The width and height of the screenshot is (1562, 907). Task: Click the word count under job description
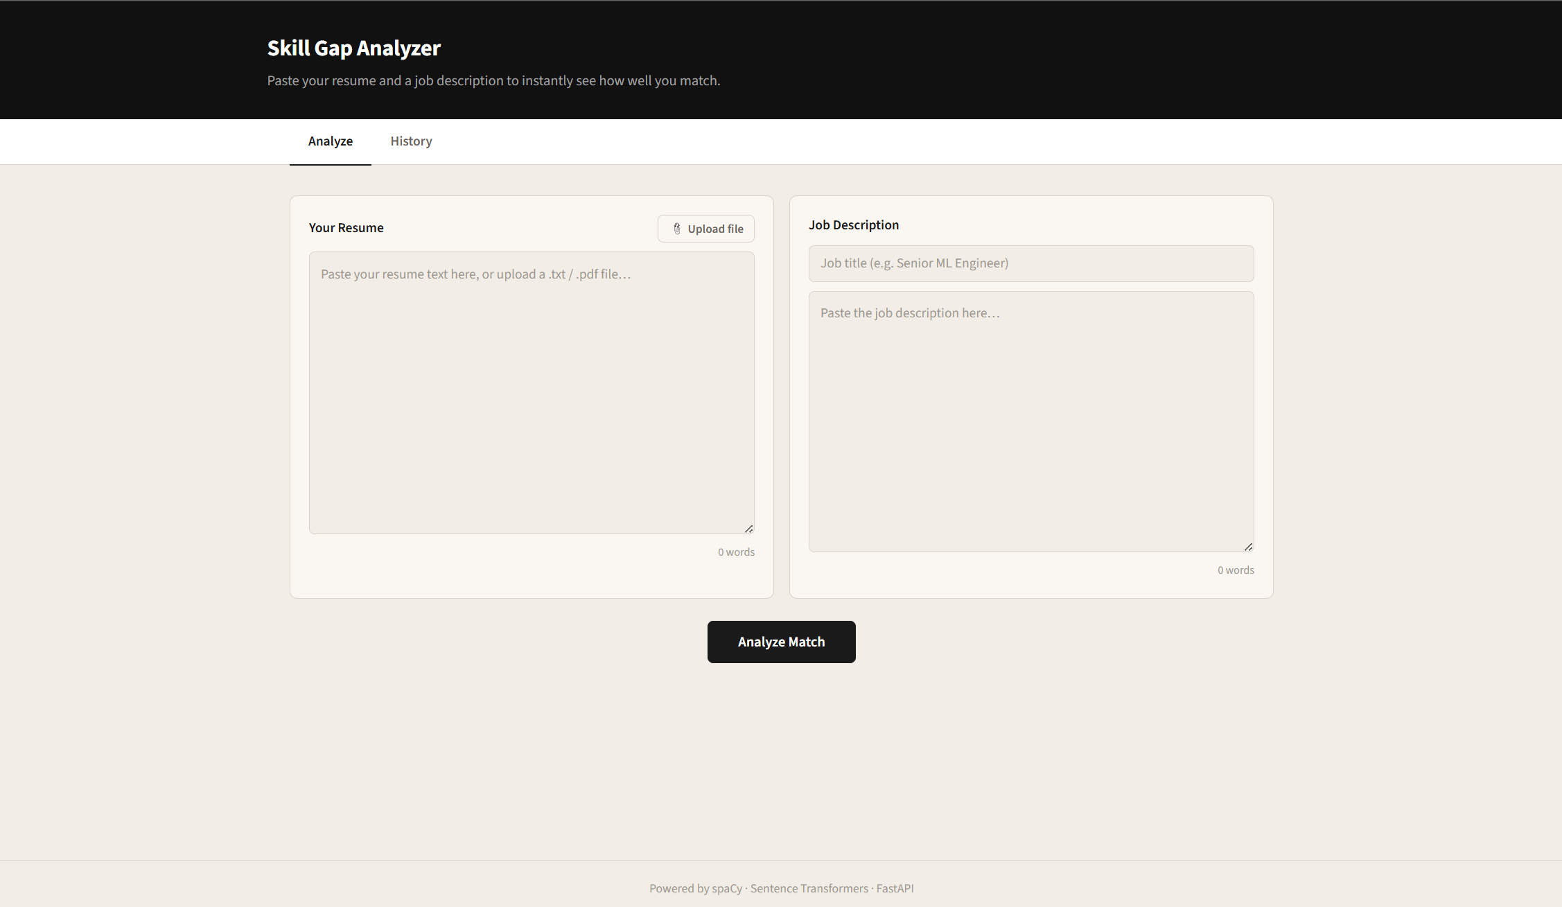pyautogui.click(x=1236, y=570)
